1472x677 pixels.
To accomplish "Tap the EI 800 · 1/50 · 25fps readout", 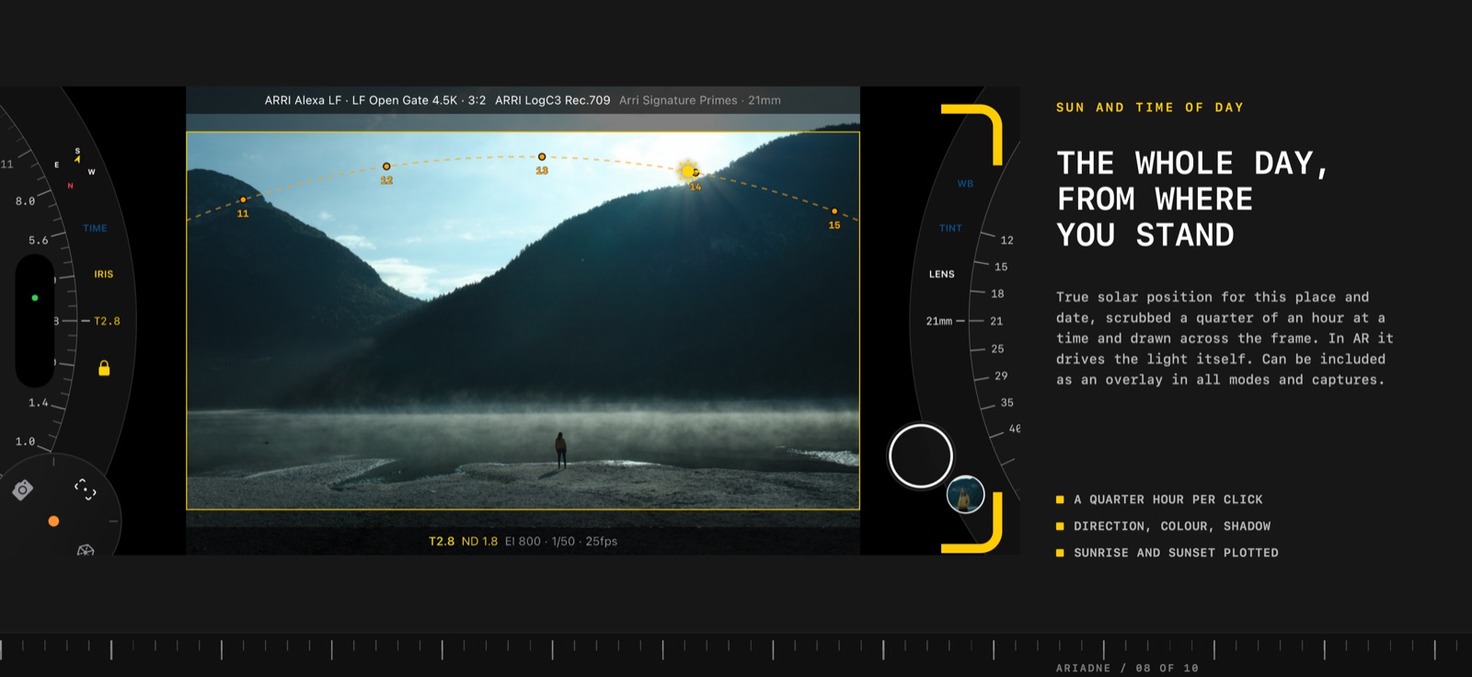I will pyautogui.click(x=561, y=541).
